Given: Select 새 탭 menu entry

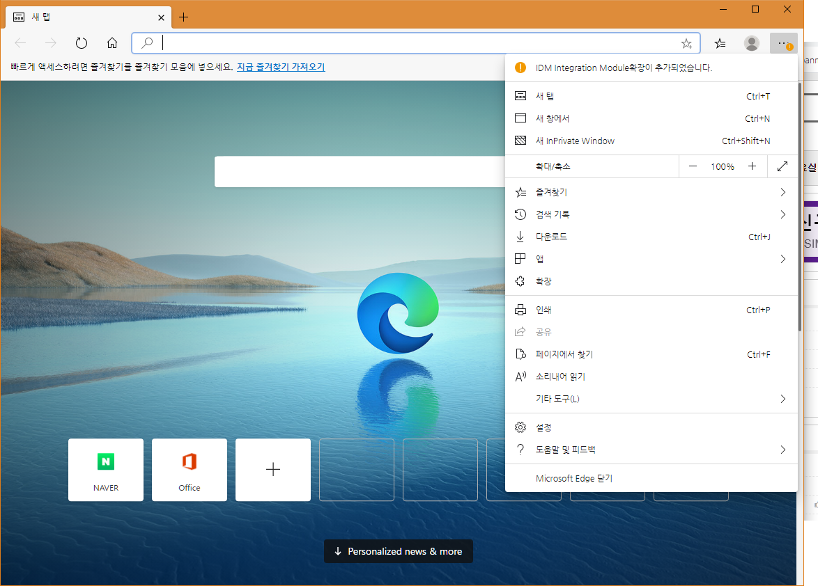Looking at the screenshot, I should point(651,96).
